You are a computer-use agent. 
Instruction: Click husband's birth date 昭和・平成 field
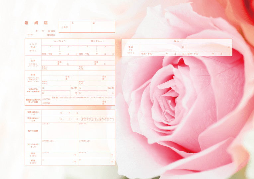60,54
